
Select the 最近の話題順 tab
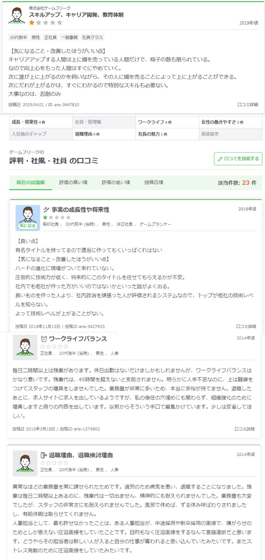[x=31, y=183]
